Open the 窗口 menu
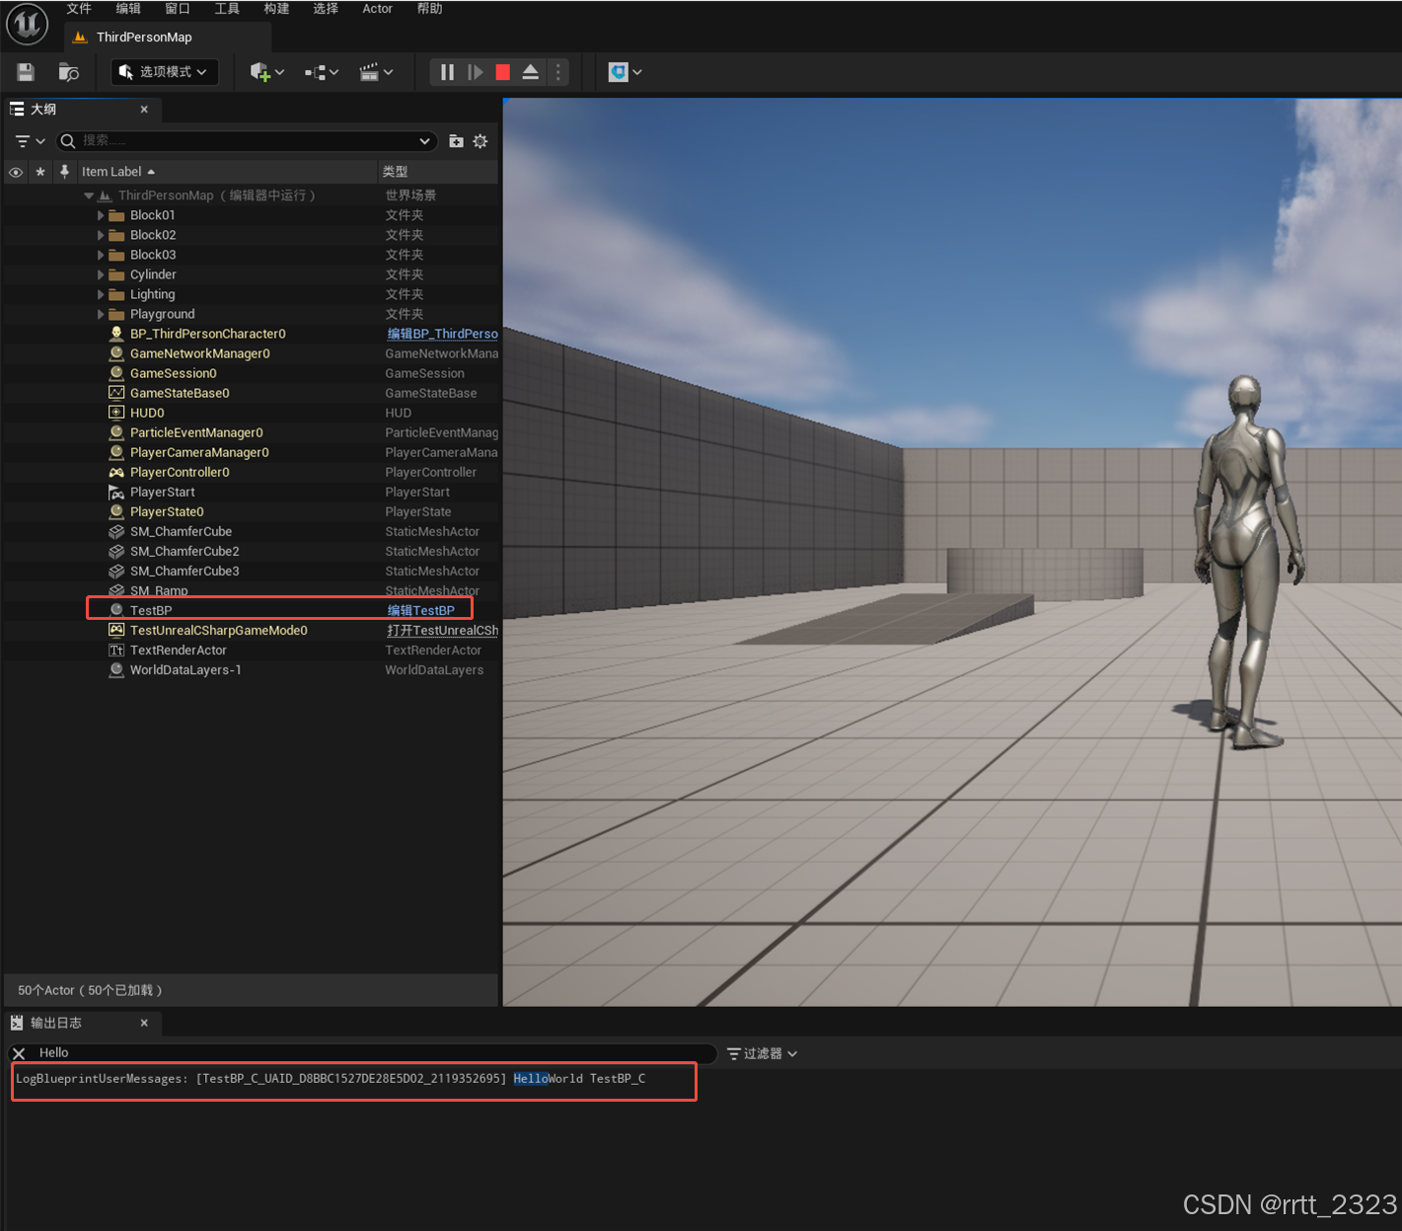The height and width of the screenshot is (1231, 1402). coord(178,9)
